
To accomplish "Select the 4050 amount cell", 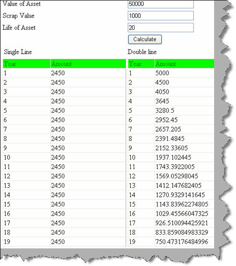I will pos(185,92).
